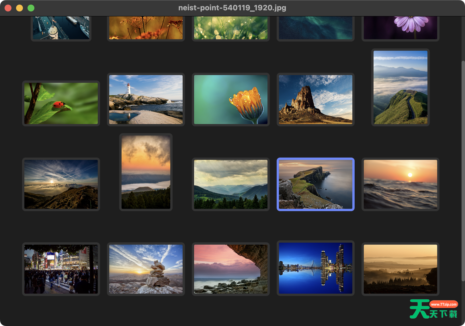Screen dimensions: 465x326
Task: Click the desert rock spire photo
Action: tap(315, 99)
